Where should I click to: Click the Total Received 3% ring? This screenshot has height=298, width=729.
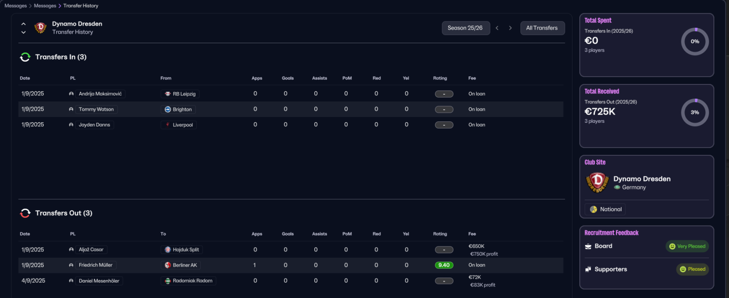pyautogui.click(x=695, y=112)
